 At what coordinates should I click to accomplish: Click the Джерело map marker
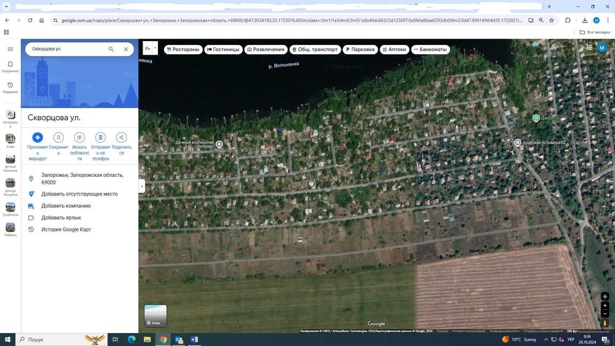[x=536, y=117]
